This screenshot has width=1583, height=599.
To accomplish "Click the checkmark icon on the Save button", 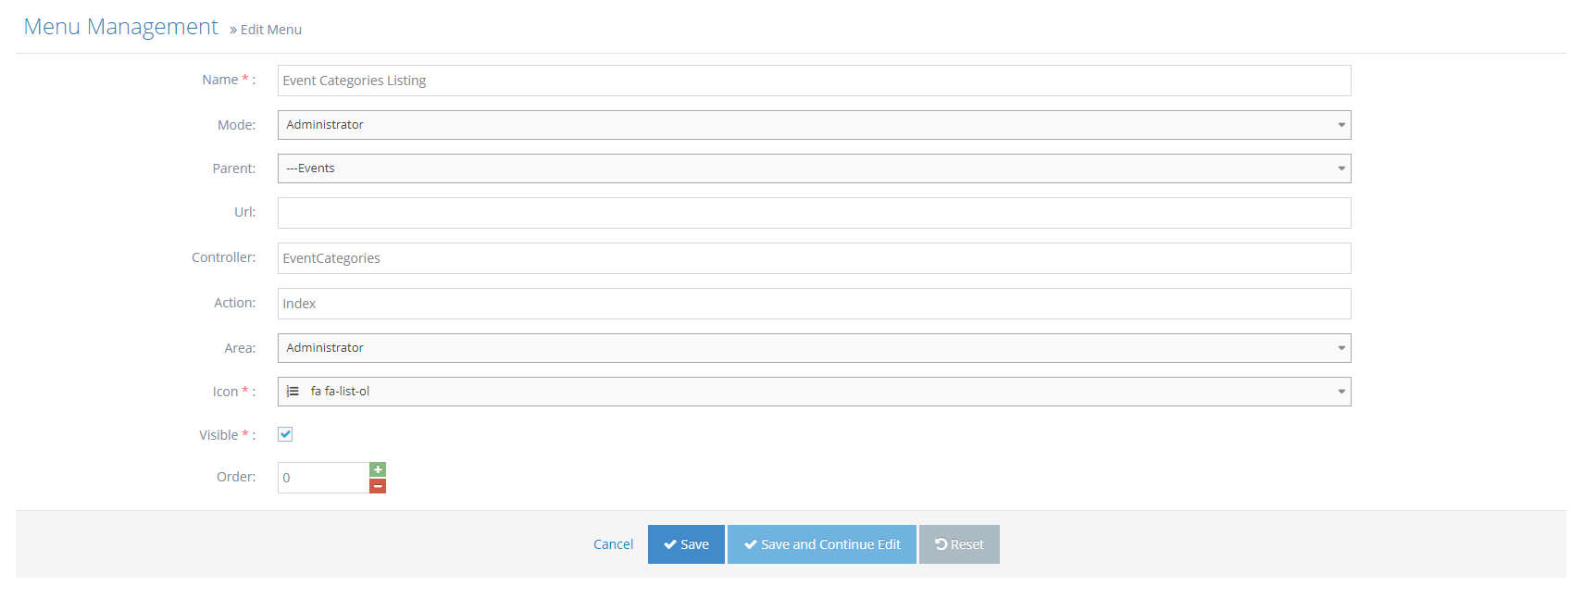I will (x=669, y=543).
